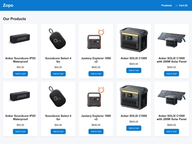Click bottom-row "Anker SOLIX C1000" title above $600.00

coord(134,116)
